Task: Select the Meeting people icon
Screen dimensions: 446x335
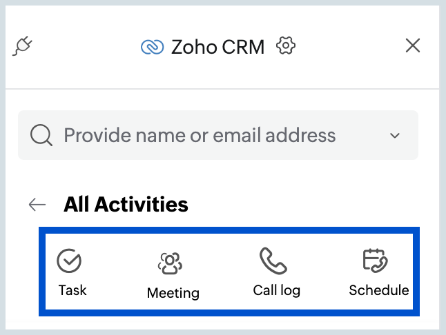Action: 170,263
